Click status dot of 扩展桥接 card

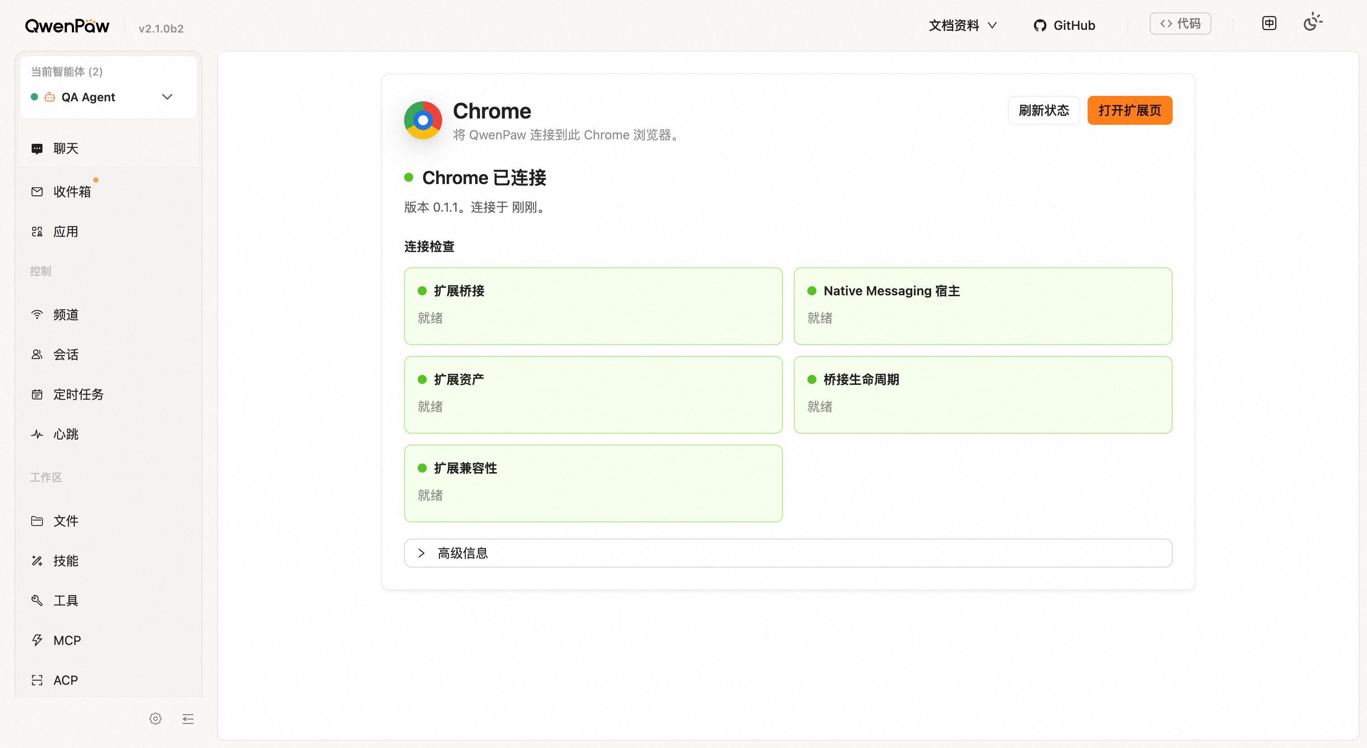422,291
